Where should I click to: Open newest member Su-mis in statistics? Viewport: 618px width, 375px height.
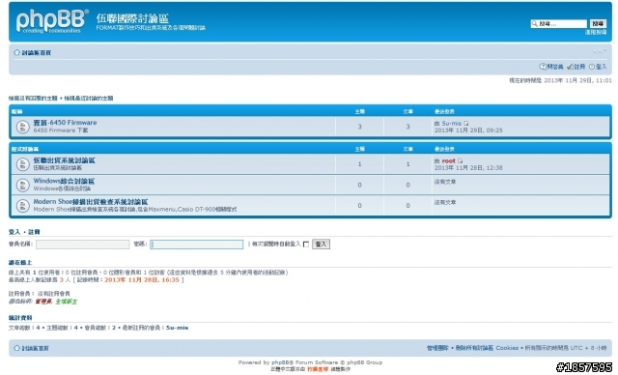(x=177, y=328)
